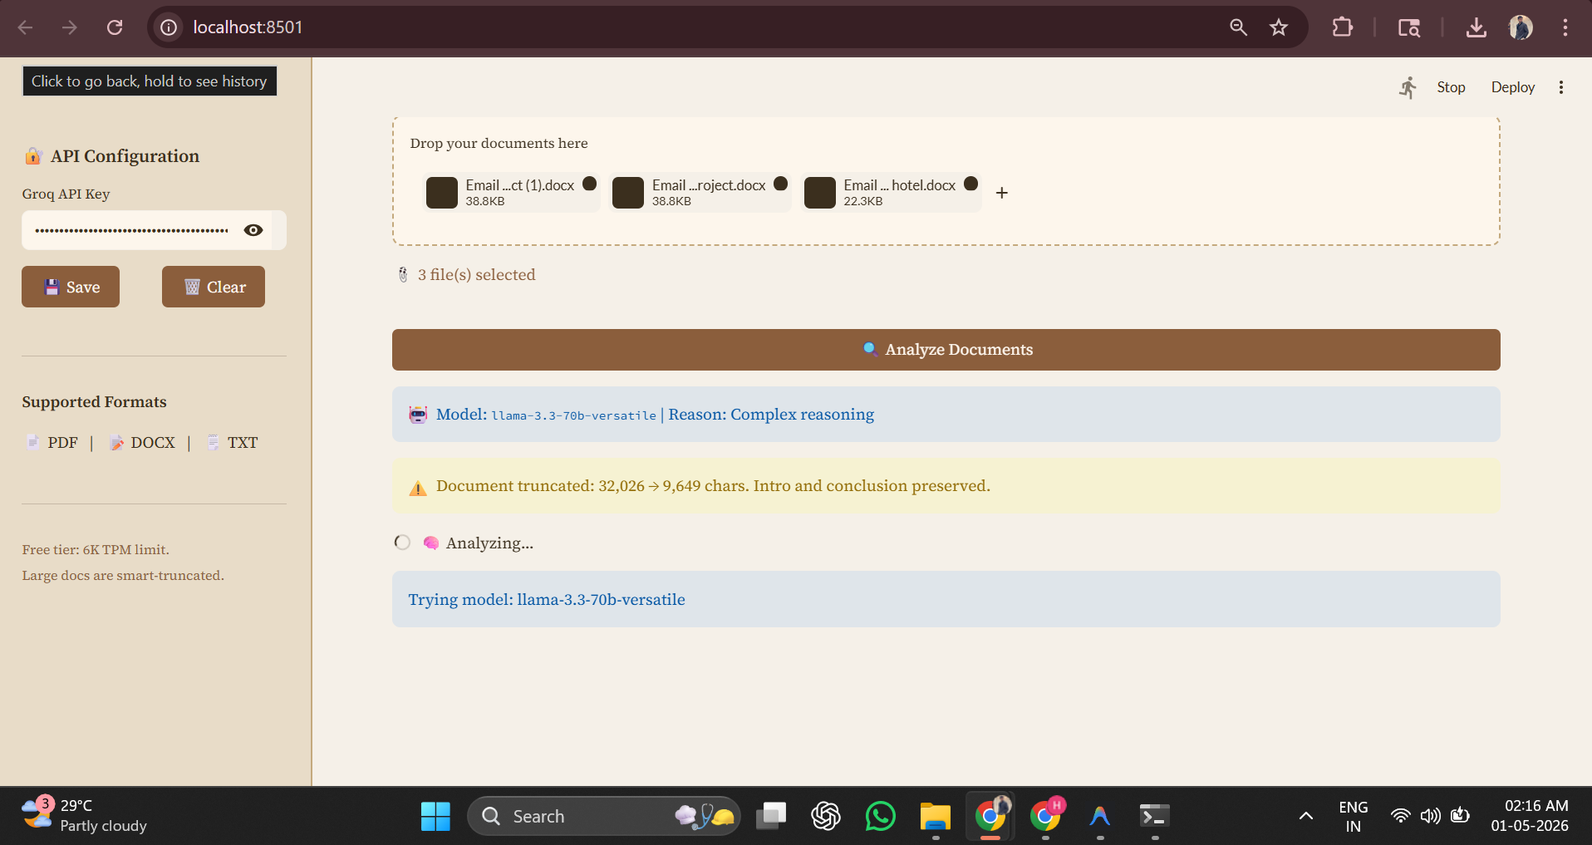The height and width of the screenshot is (845, 1592).
Task: Open Chrome downloads icon
Action: (x=1476, y=27)
